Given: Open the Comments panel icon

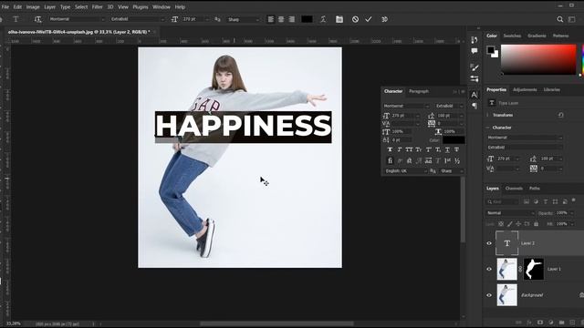Looking at the screenshot, I should (x=474, y=51).
